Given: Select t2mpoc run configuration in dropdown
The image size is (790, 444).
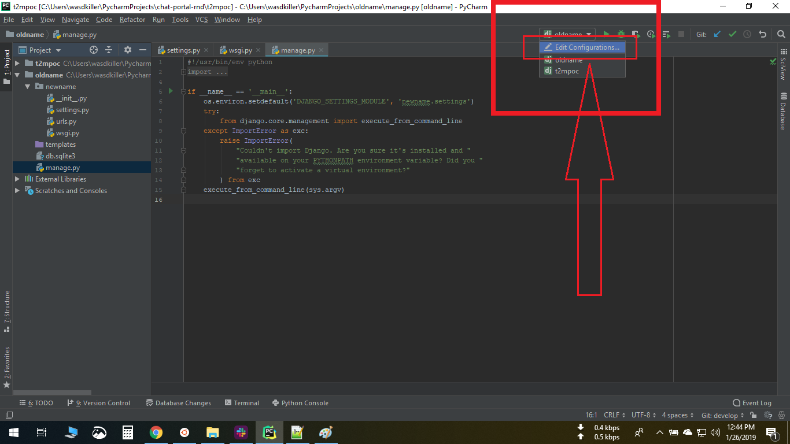Looking at the screenshot, I should click(x=582, y=71).
